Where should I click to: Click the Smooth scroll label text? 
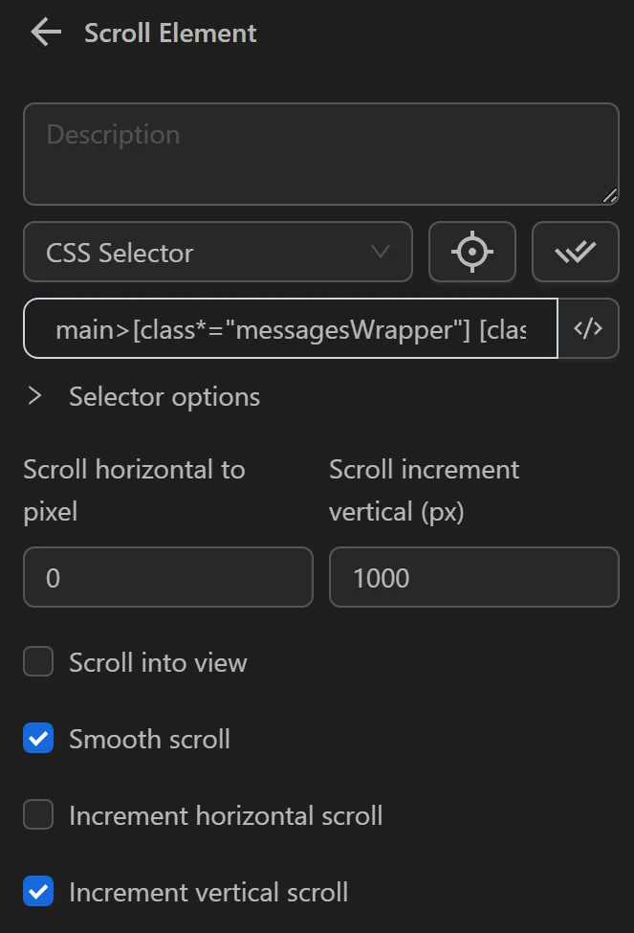click(x=149, y=738)
